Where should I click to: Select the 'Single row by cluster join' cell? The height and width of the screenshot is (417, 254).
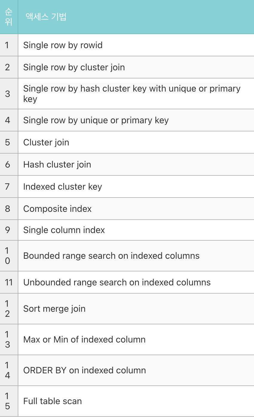[136, 67]
